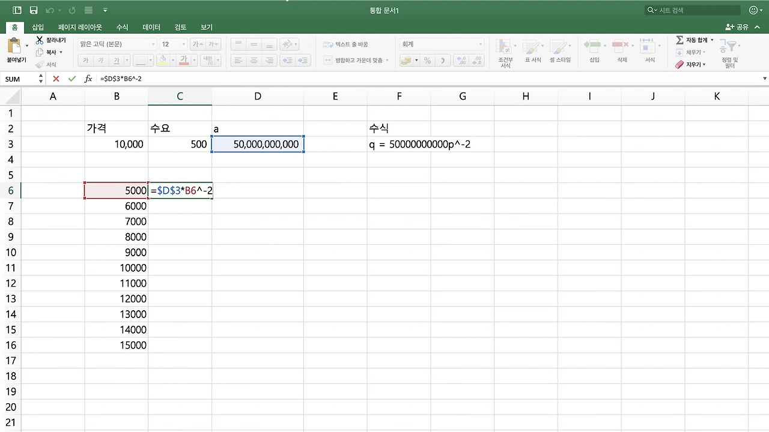769x432 pixels.
Task: Click the increase decimal icon
Action: coord(461,60)
